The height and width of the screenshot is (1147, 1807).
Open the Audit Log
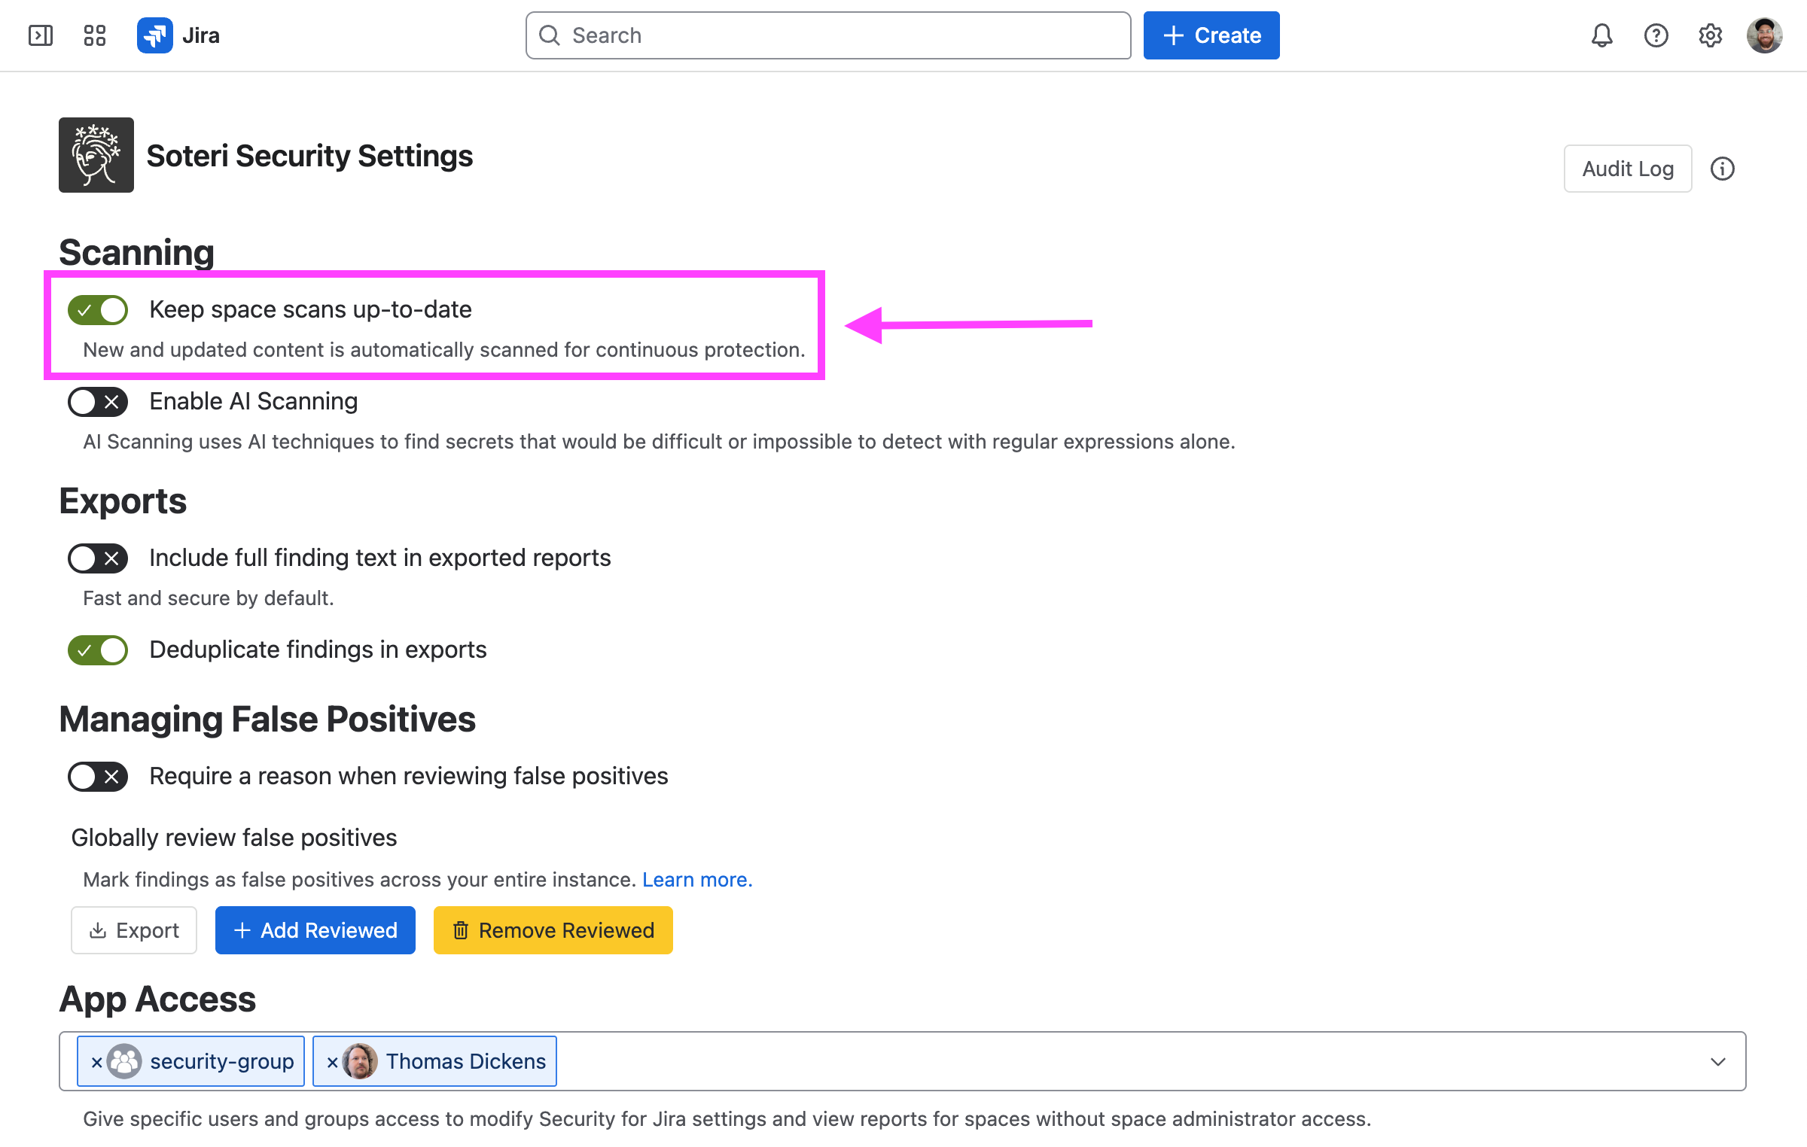point(1628,169)
